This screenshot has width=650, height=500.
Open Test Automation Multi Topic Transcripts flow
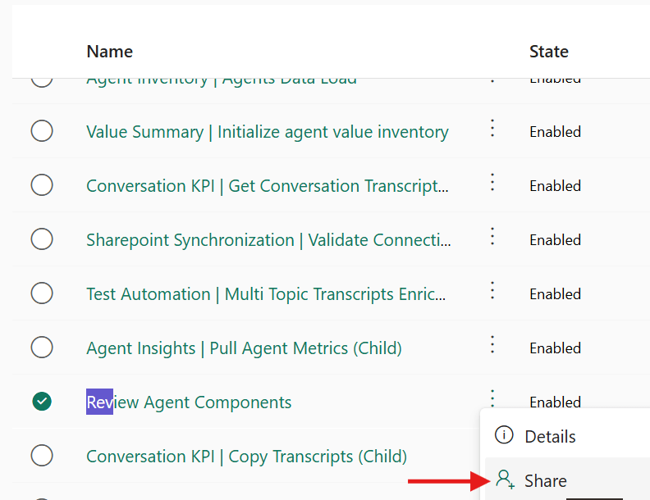(x=266, y=294)
